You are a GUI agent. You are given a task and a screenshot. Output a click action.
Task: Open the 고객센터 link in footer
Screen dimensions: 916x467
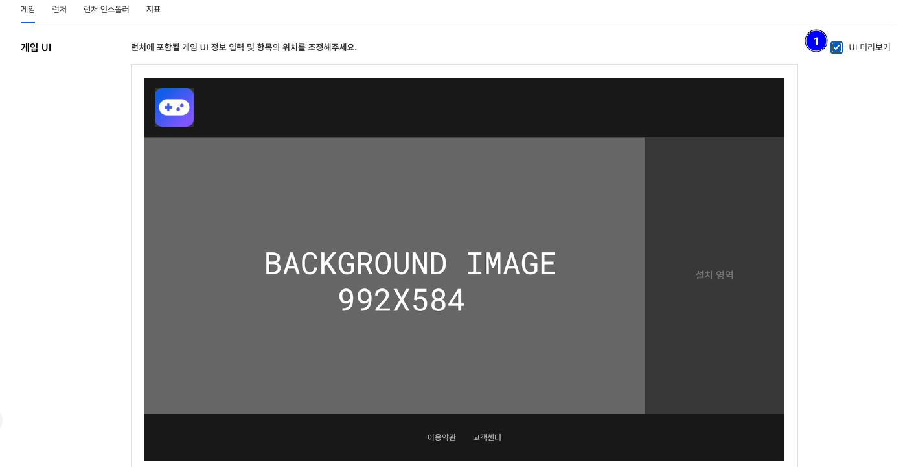pyautogui.click(x=487, y=437)
